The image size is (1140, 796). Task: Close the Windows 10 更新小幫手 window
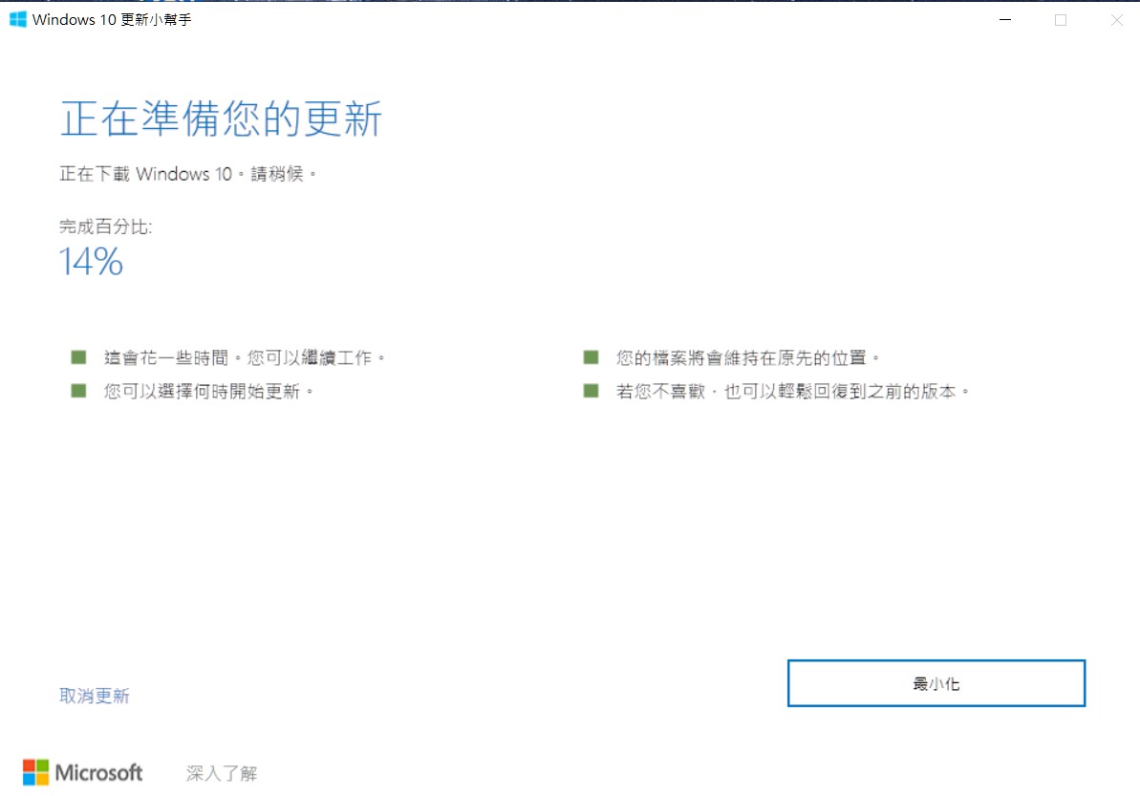click(1117, 20)
